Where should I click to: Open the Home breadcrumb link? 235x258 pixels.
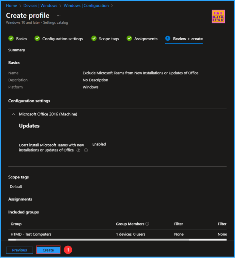(x=11, y=6)
